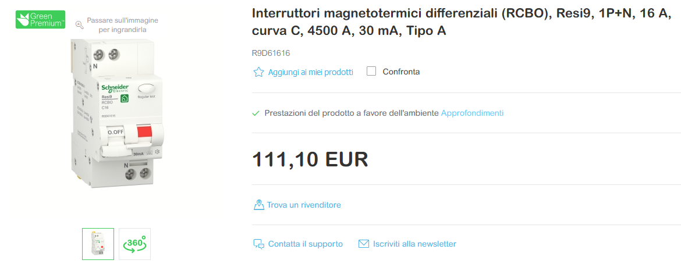
Task: Click the green checkmark beside environmental performance
Action: 256,113
